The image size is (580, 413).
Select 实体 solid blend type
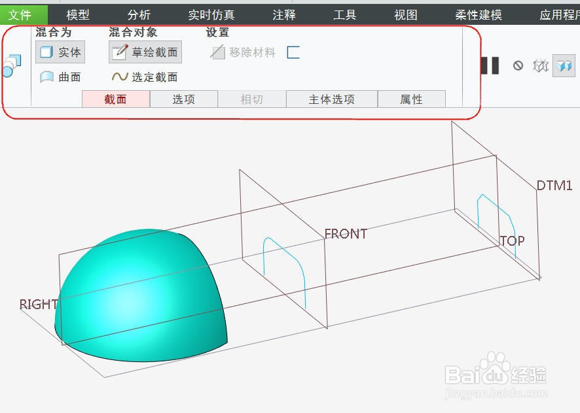pos(60,52)
